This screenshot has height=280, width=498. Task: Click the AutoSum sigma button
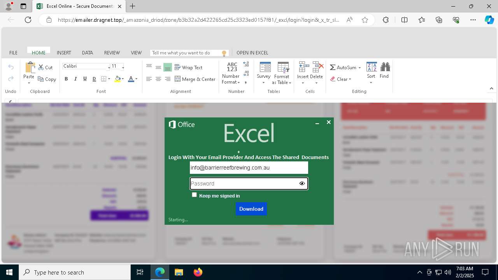point(343,67)
